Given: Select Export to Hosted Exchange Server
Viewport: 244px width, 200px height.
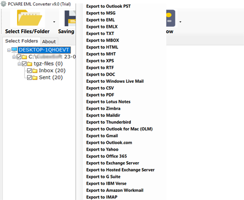Looking at the screenshot, I should point(120,170).
